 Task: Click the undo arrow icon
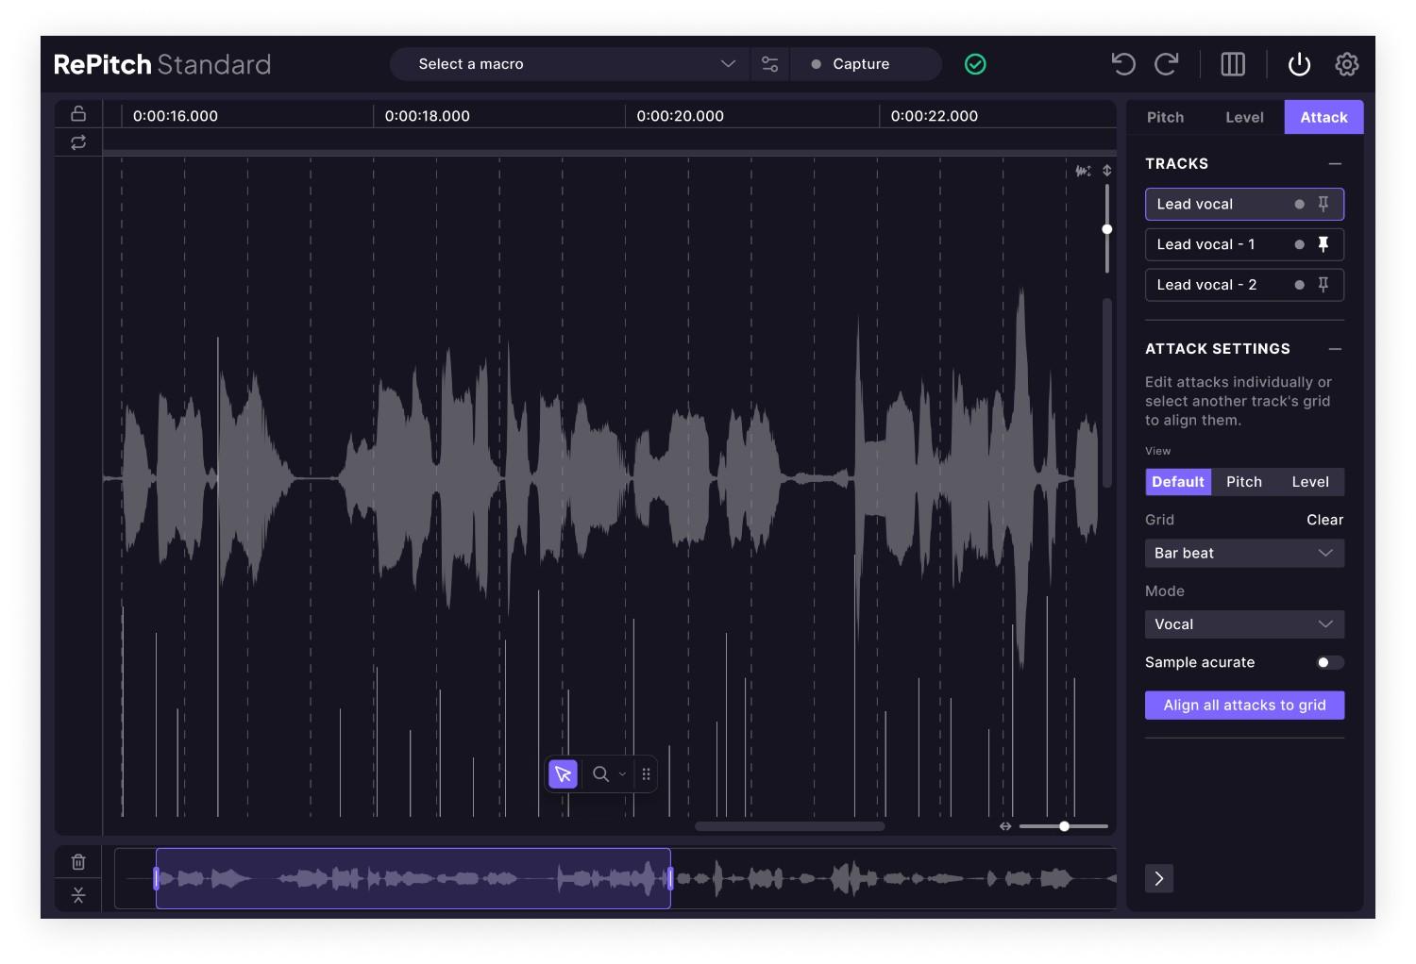click(x=1122, y=64)
